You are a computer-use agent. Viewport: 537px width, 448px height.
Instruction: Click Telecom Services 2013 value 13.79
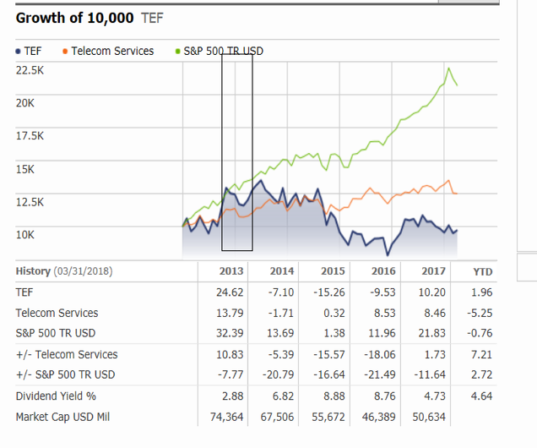230,313
